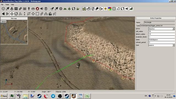Toggle the eye-over-layers visibility icon
The height and width of the screenshot is (99, 176).
pyautogui.click(x=88, y=9)
